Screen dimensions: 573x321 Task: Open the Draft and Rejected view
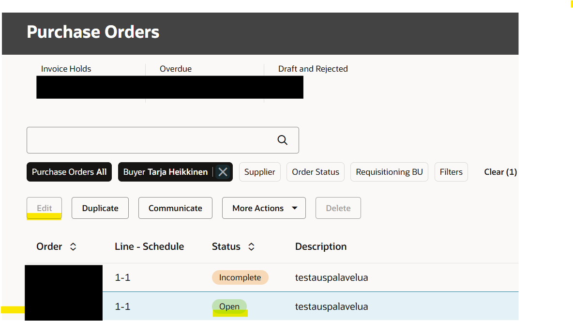(x=313, y=68)
